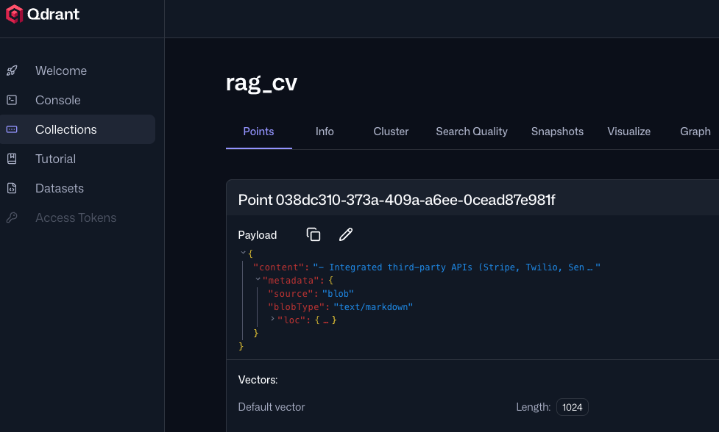Click the "blobType" key
This screenshot has width=719, height=432.
tap(297, 307)
